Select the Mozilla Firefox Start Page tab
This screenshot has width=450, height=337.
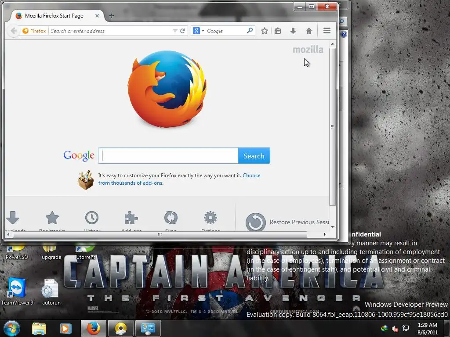tap(54, 16)
